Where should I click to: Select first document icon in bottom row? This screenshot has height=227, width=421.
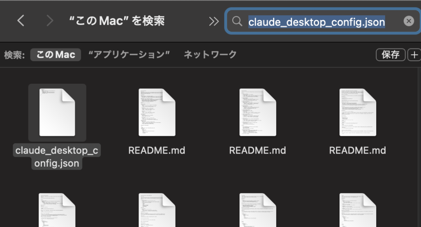point(57,210)
